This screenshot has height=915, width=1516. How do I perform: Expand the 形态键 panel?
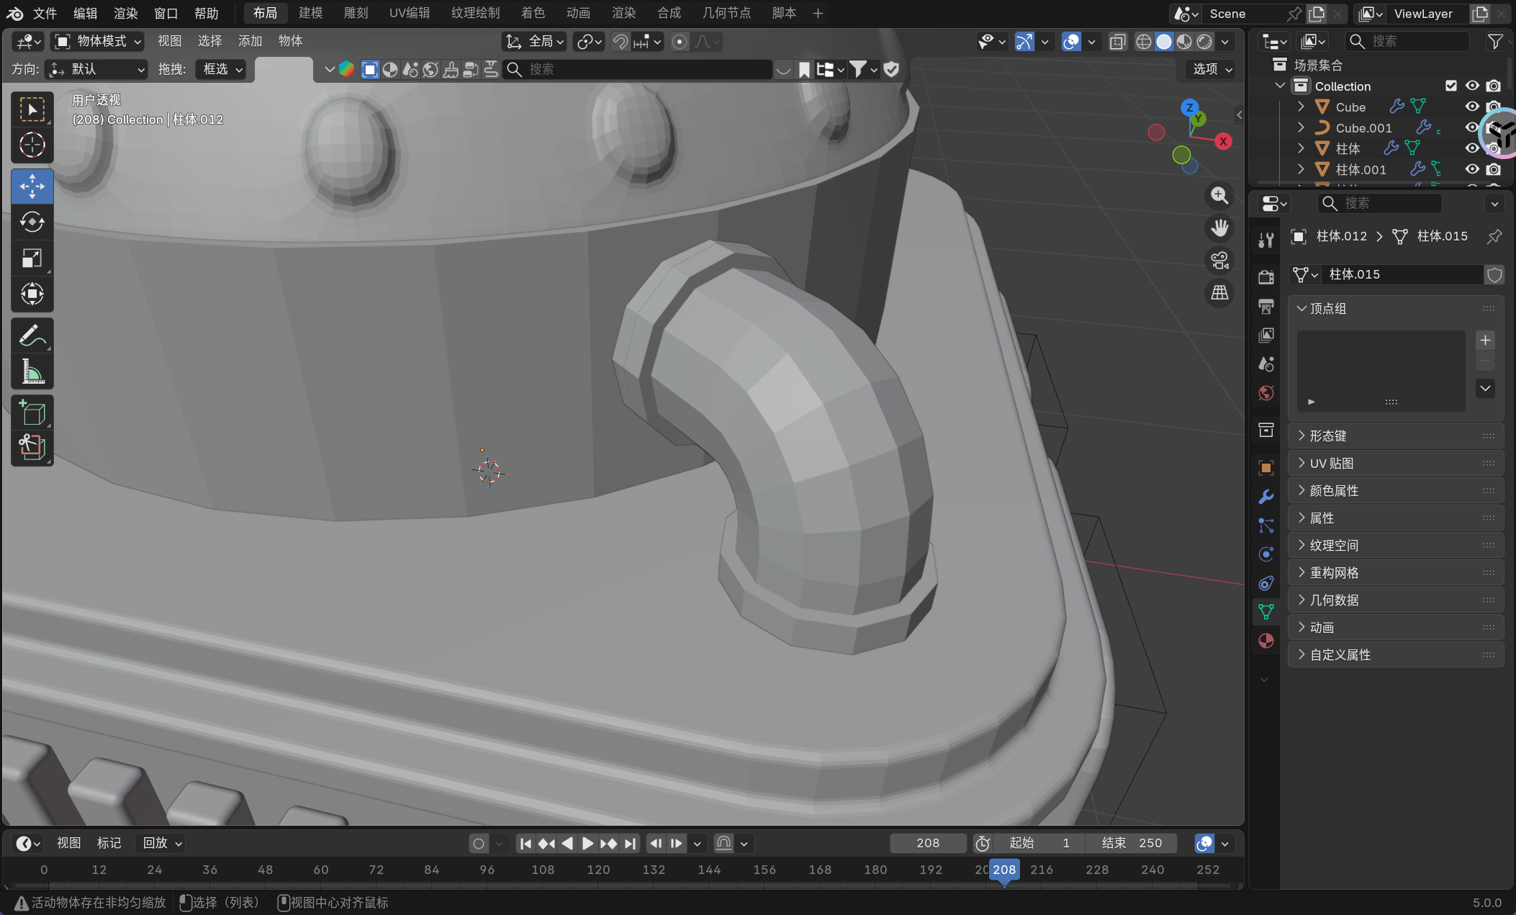(x=1327, y=436)
